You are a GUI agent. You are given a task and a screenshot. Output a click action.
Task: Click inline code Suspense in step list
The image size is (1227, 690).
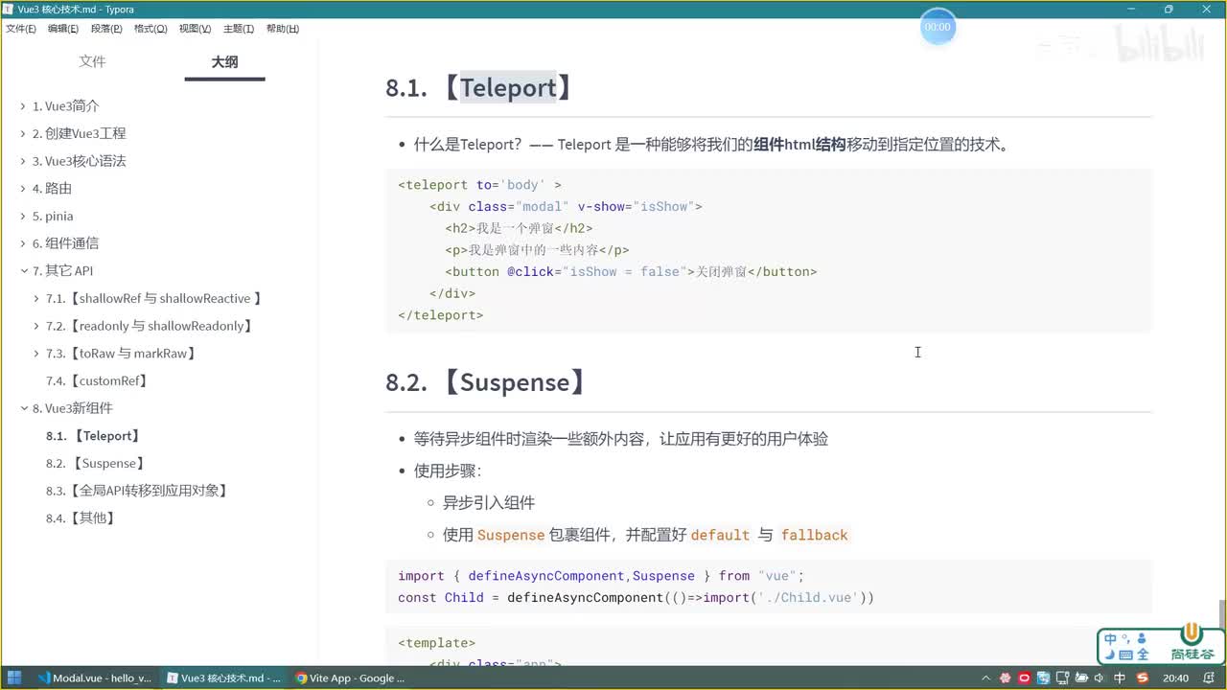coord(511,535)
